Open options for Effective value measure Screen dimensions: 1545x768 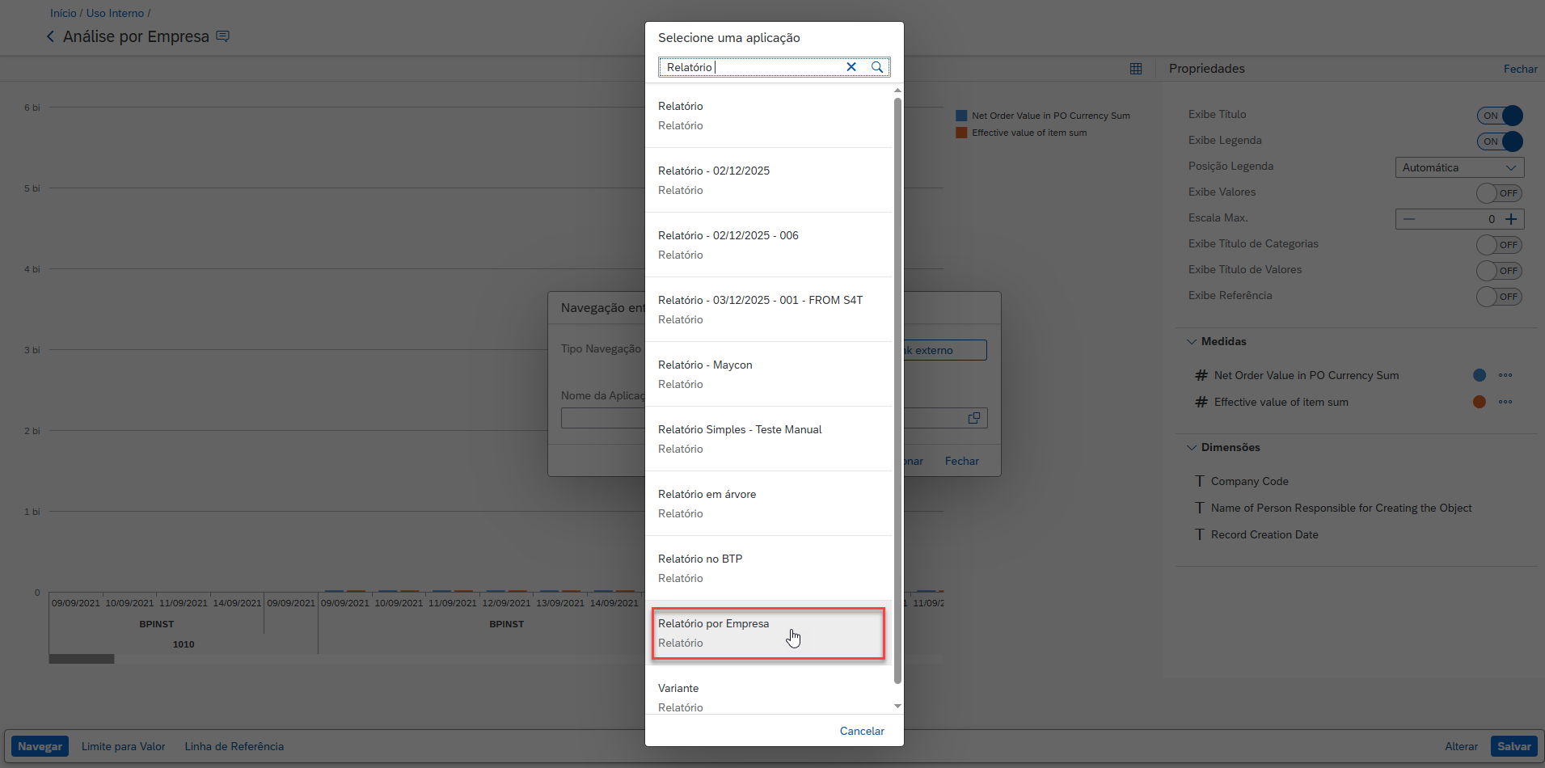pos(1505,402)
